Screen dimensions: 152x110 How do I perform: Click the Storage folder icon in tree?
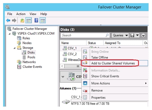click(x=19, y=48)
